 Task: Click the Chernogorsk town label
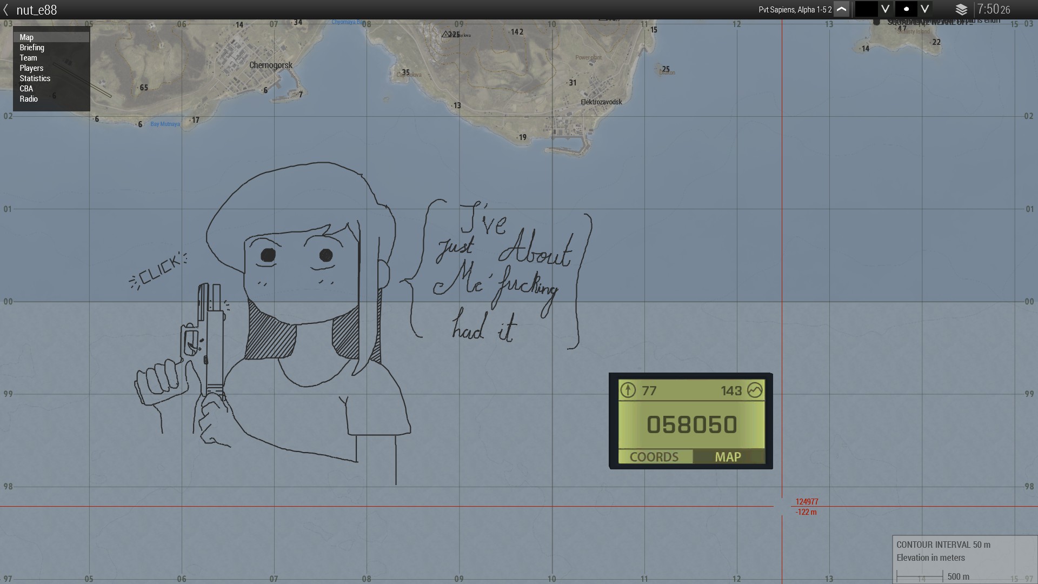tap(271, 65)
